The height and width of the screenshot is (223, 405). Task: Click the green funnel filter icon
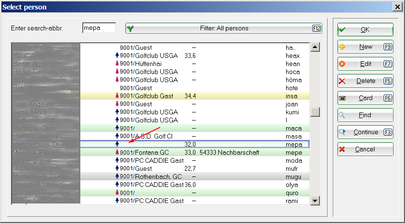tap(130, 28)
